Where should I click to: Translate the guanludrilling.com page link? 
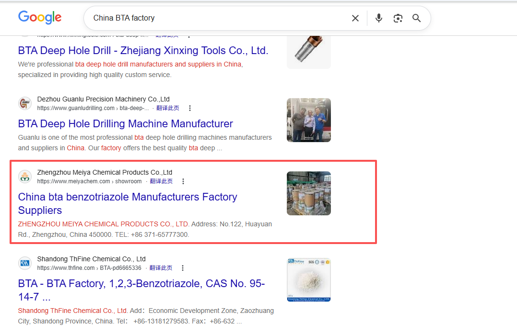(x=167, y=108)
